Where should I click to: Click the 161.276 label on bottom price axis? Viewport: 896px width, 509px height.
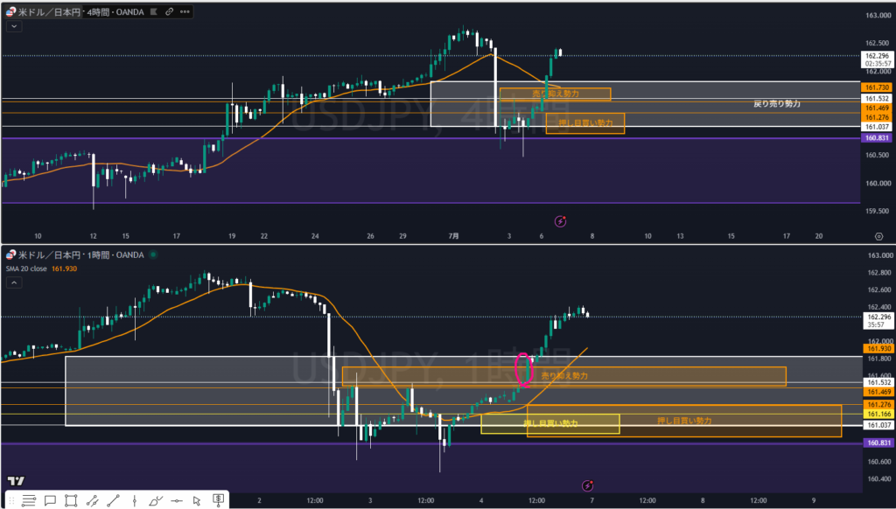tap(878, 404)
